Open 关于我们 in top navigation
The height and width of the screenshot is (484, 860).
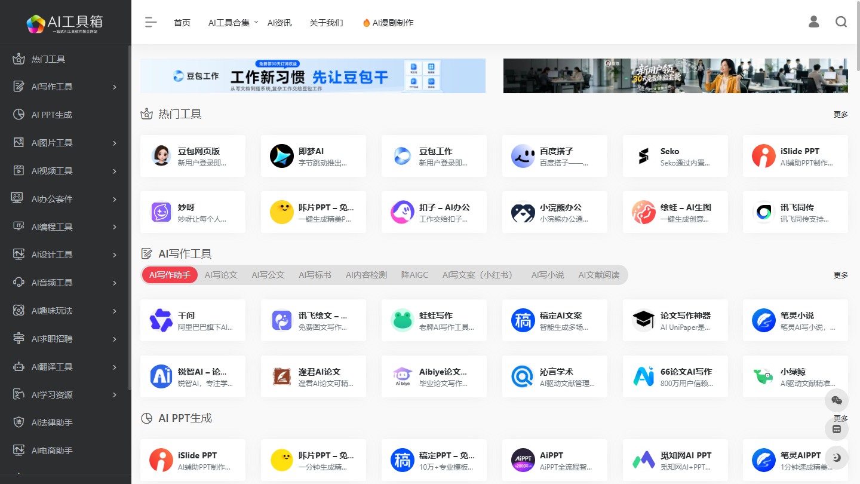click(326, 23)
